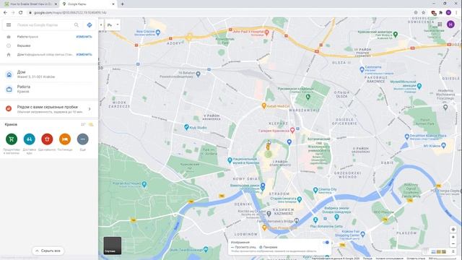Open the small dropdown beside search panel
This screenshot has height=260, width=462.
[x=101, y=25]
